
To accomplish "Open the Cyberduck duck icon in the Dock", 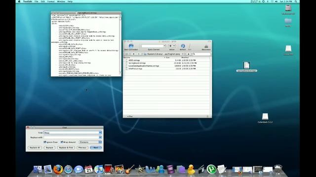I will pos(191,169).
